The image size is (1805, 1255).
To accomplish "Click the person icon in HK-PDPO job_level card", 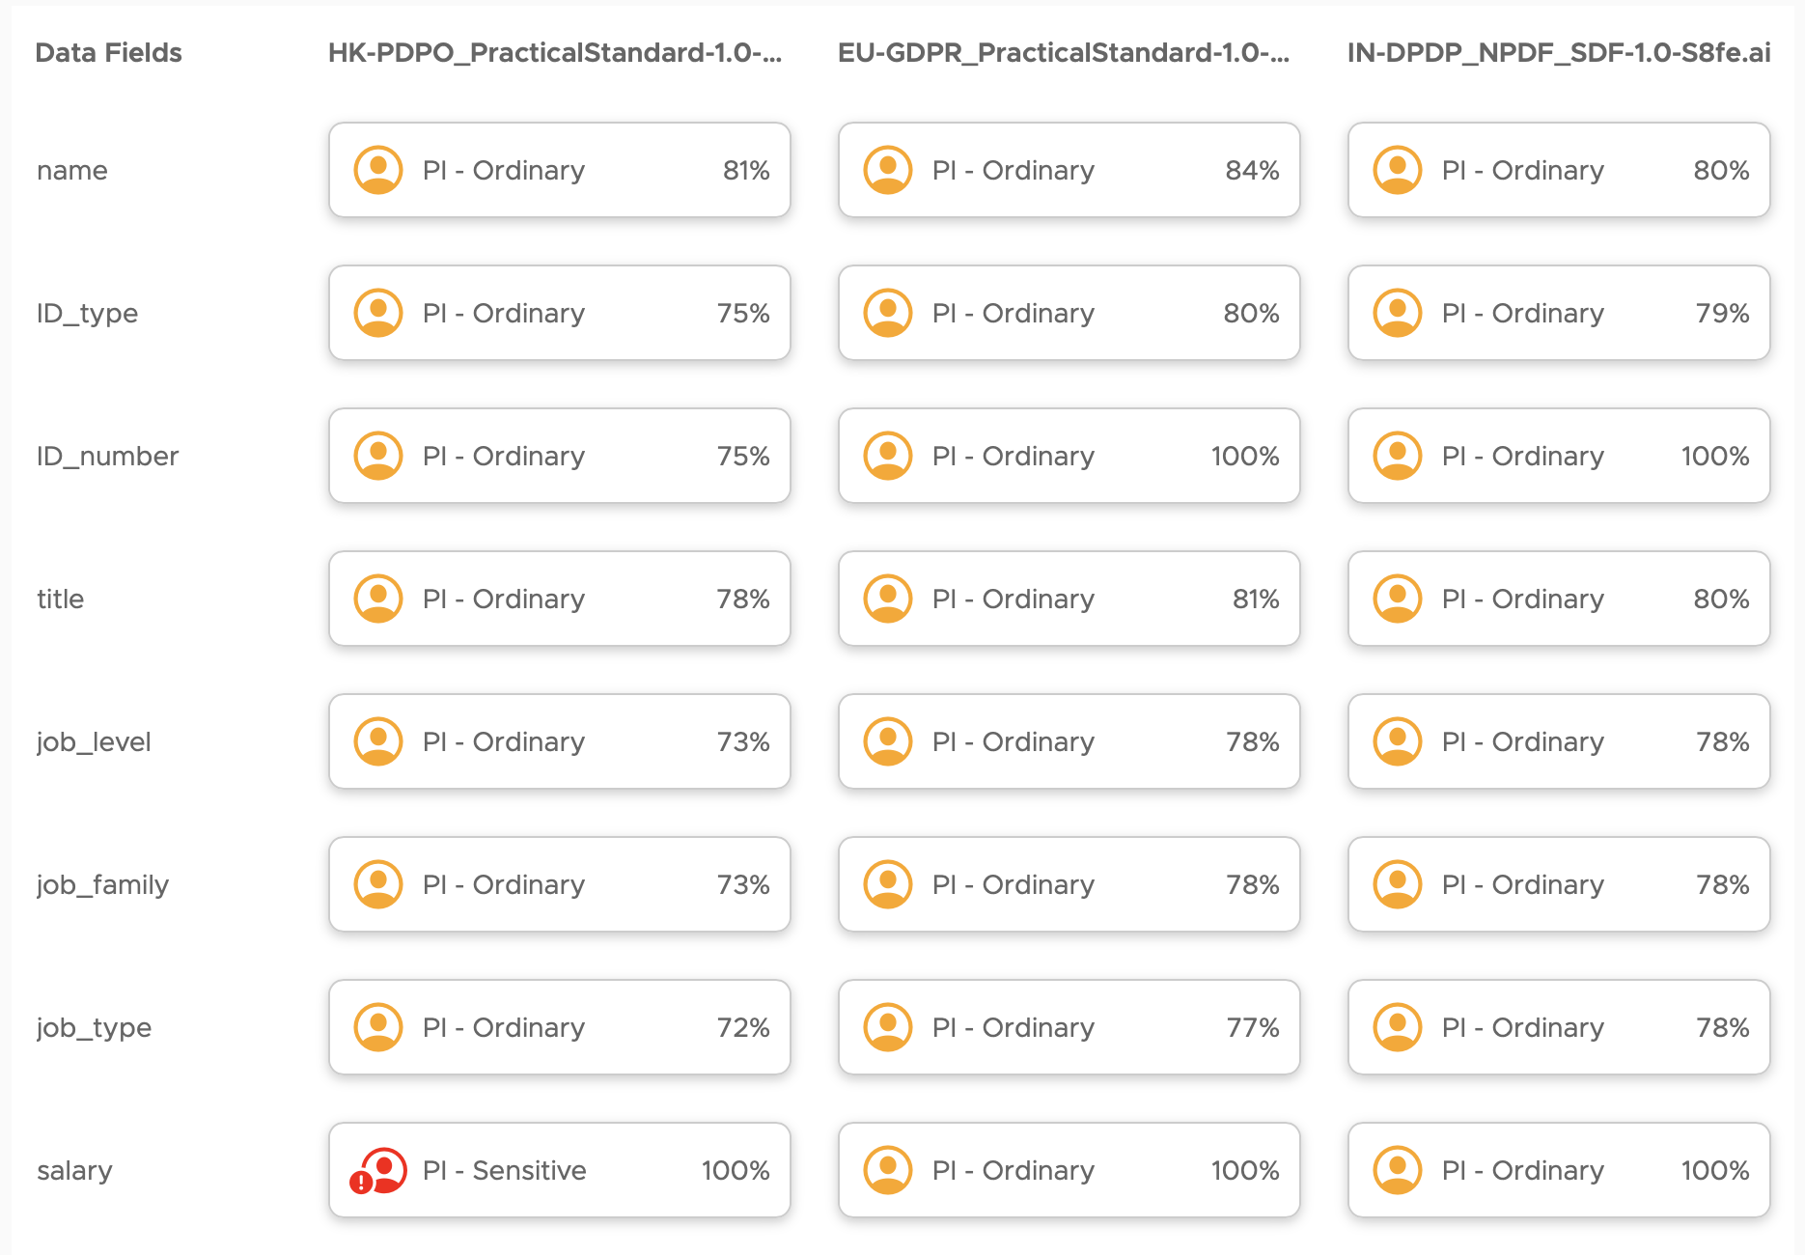I will click(378, 741).
